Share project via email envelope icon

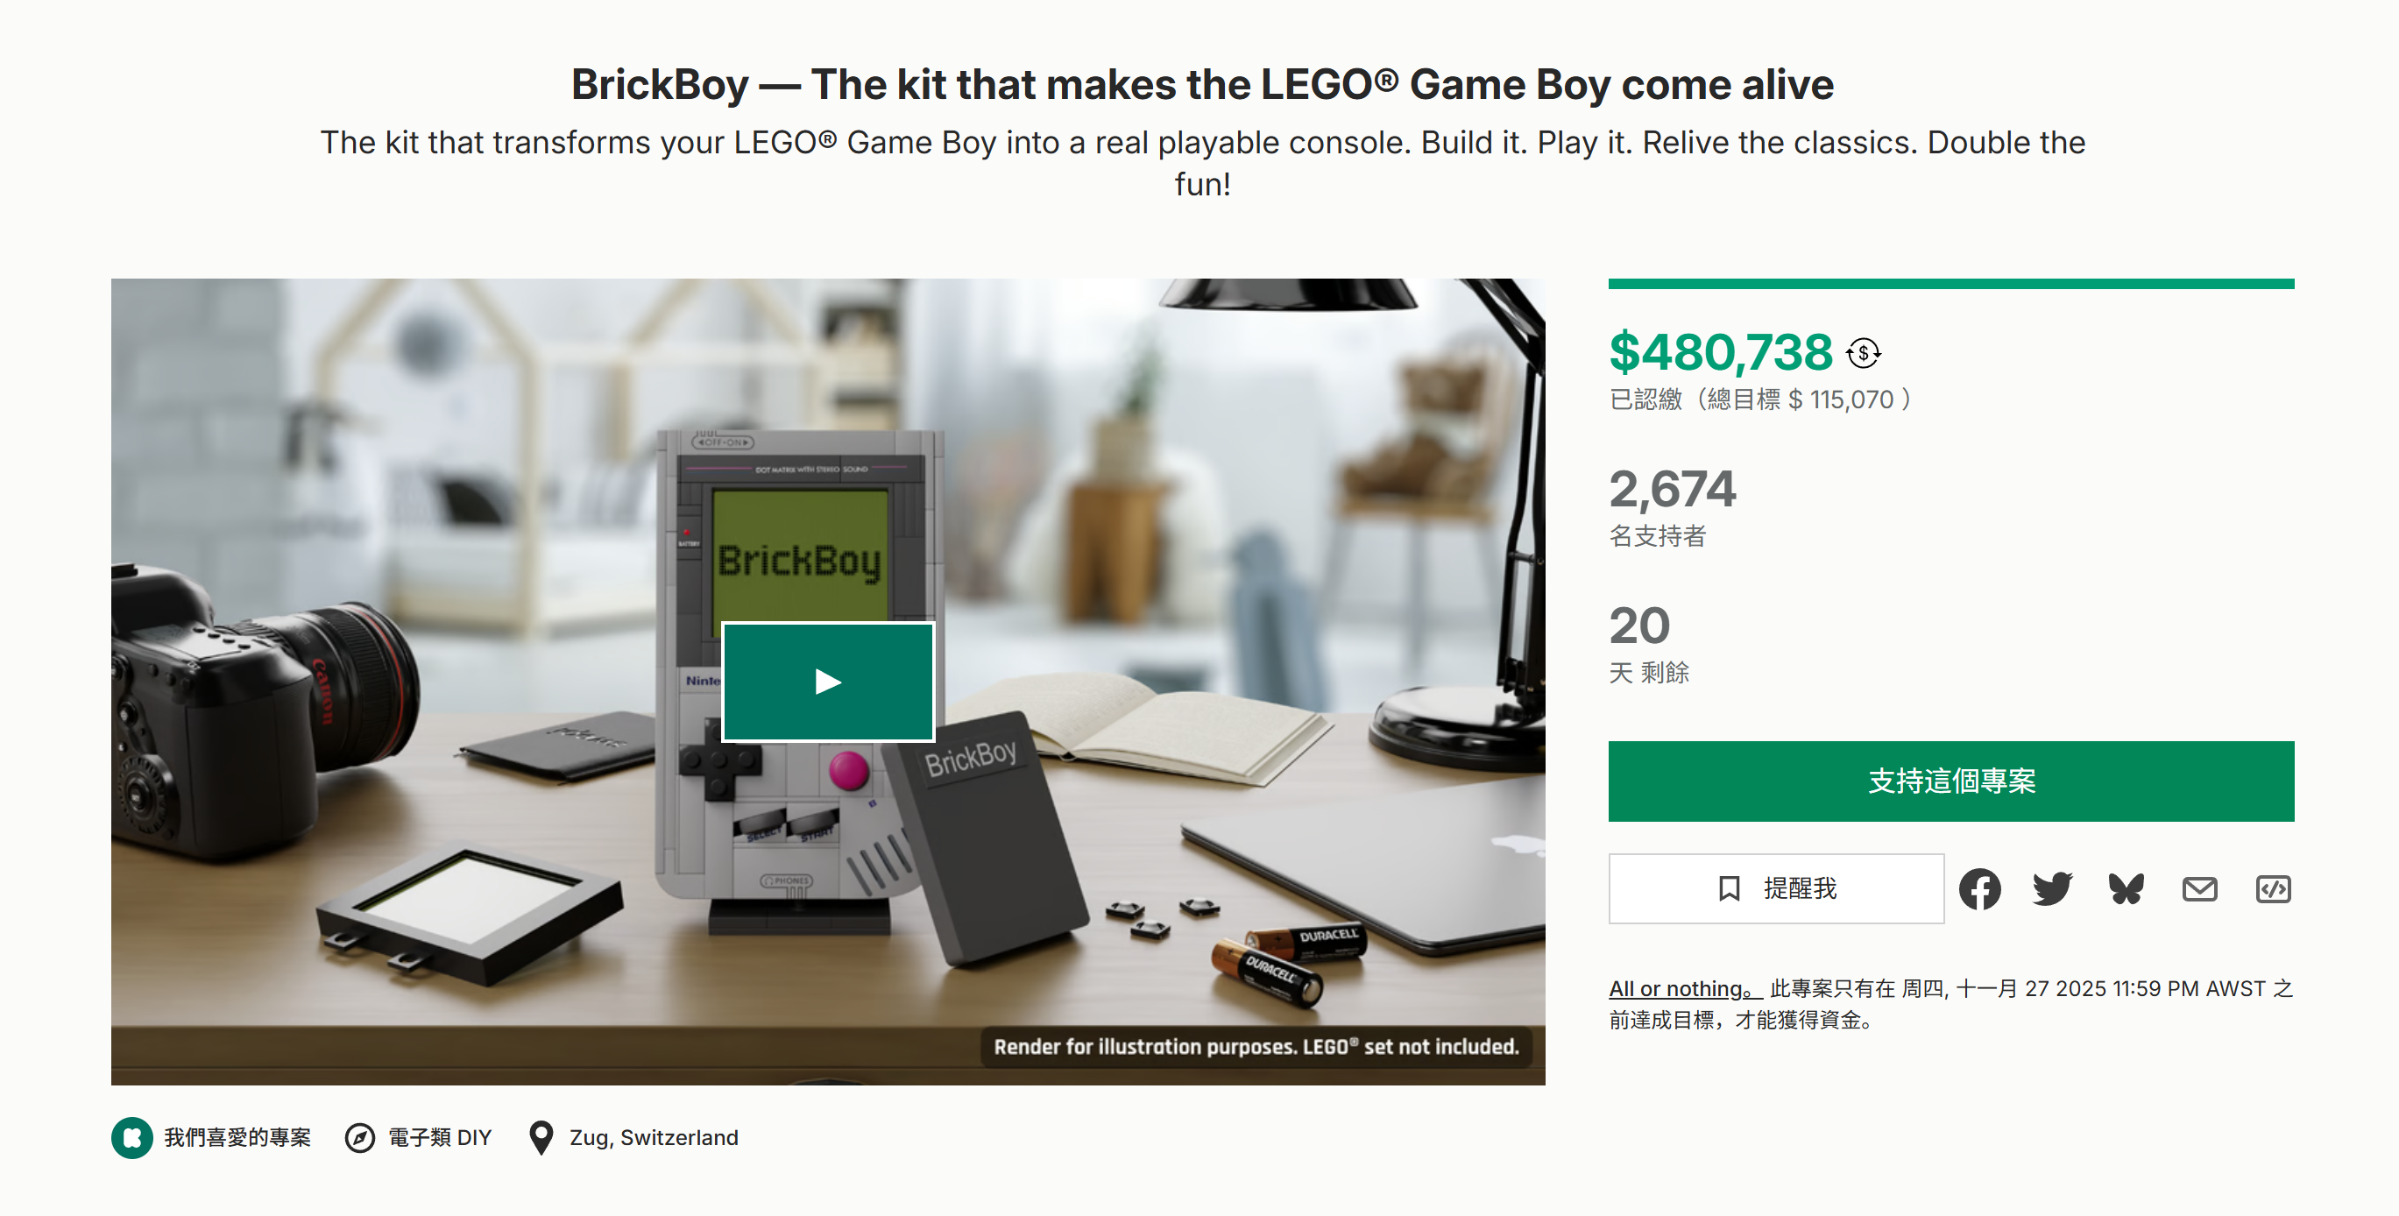[2200, 889]
